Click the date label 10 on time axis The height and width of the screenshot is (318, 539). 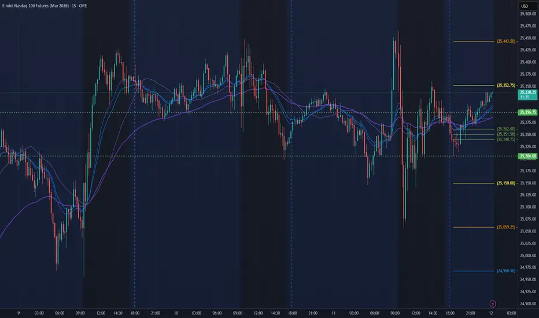(176, 313)
